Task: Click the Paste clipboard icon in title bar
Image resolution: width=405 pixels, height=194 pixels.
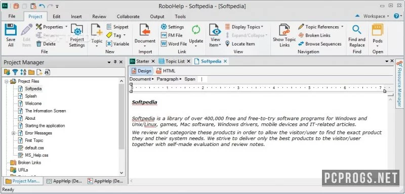Action: point(33,6)
